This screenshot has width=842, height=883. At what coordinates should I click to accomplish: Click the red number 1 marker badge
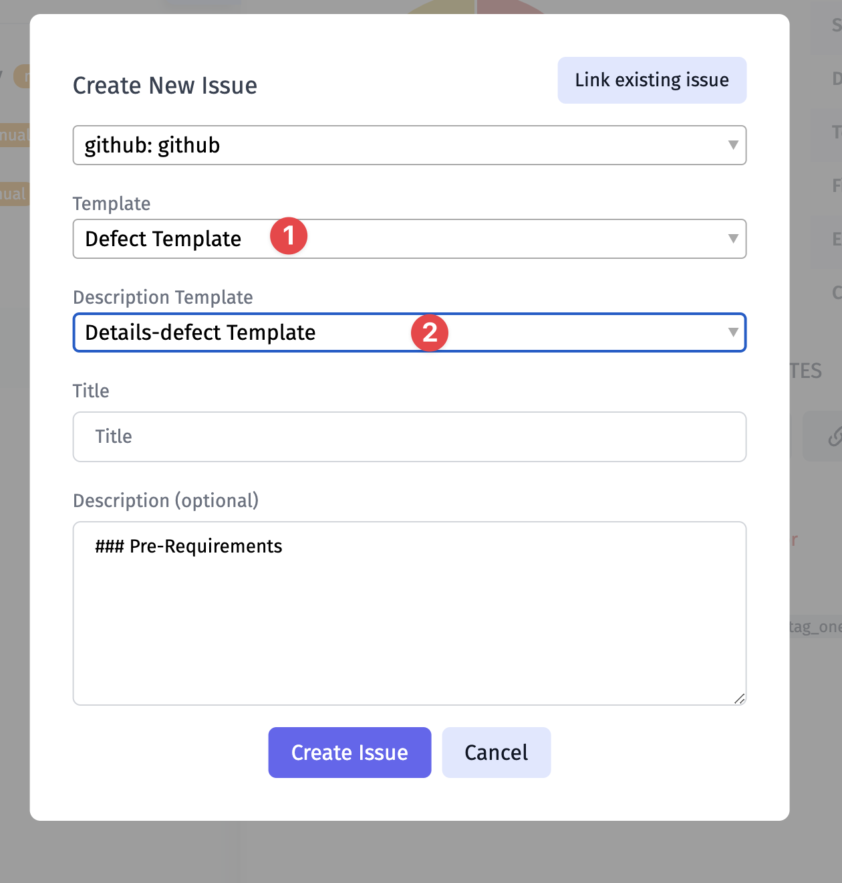tap(289, 235)
